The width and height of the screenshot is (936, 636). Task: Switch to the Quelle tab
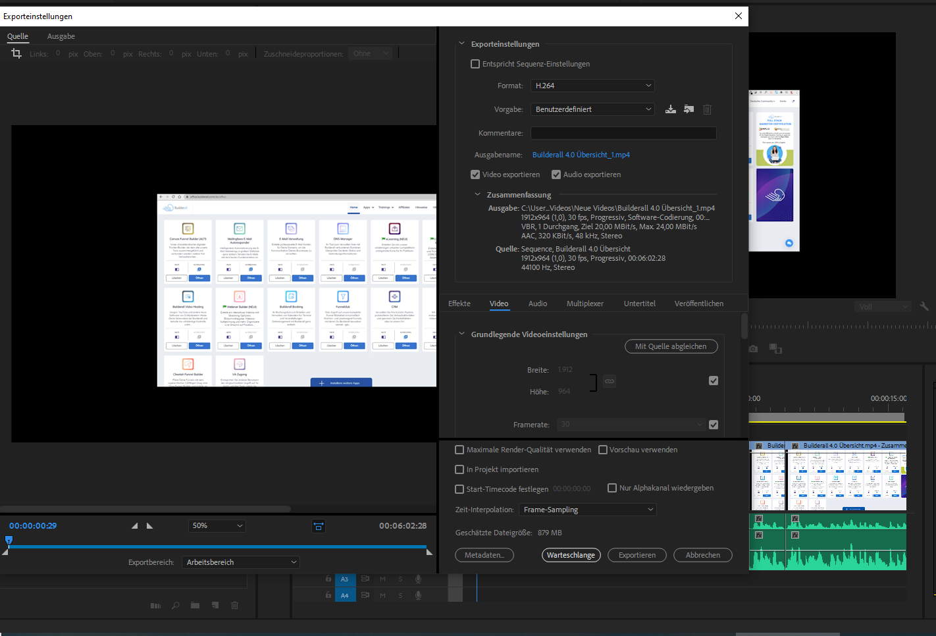[x=18, y=36]
